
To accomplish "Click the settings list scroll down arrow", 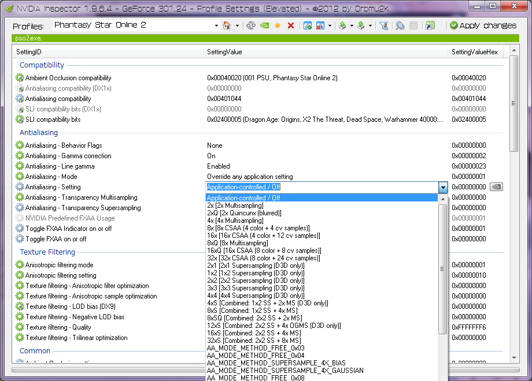I will [514, 358].
